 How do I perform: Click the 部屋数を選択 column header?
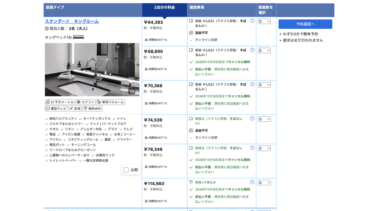pos(266,10)
